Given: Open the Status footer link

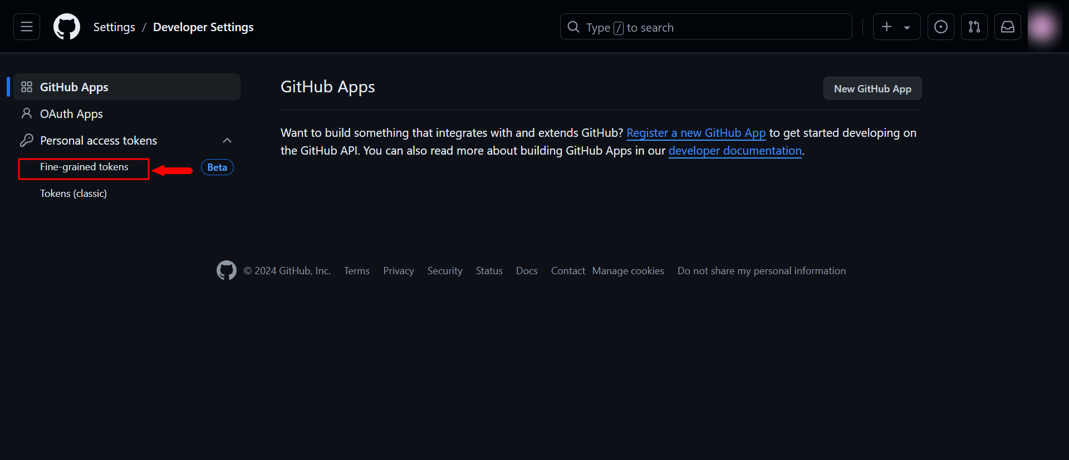Looking at the screenshot, I should click(x=489, y=271).
